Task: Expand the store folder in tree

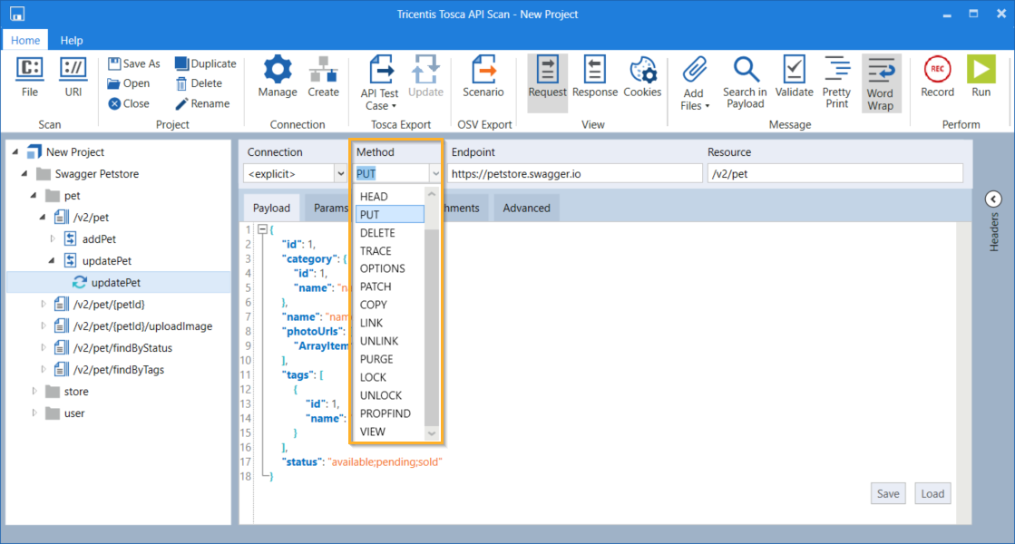Action: [35, 392]
